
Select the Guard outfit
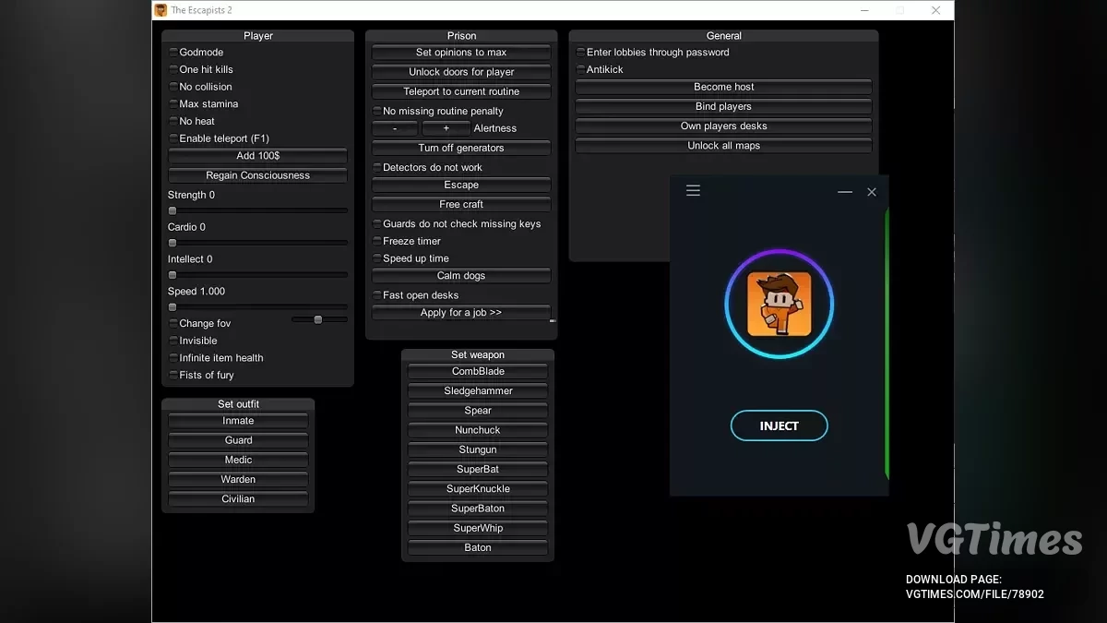click(x=238, y=440)
